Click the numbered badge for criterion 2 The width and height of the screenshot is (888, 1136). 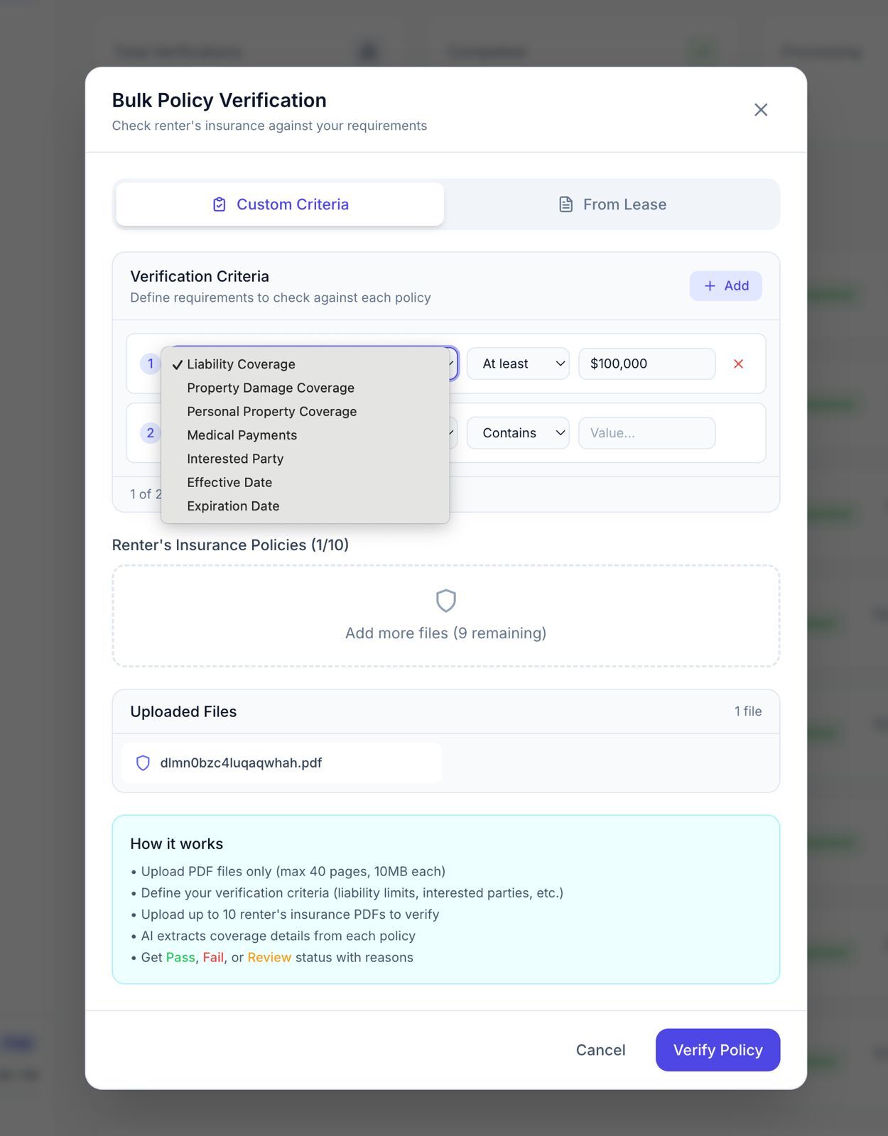[x=150, y=432]
